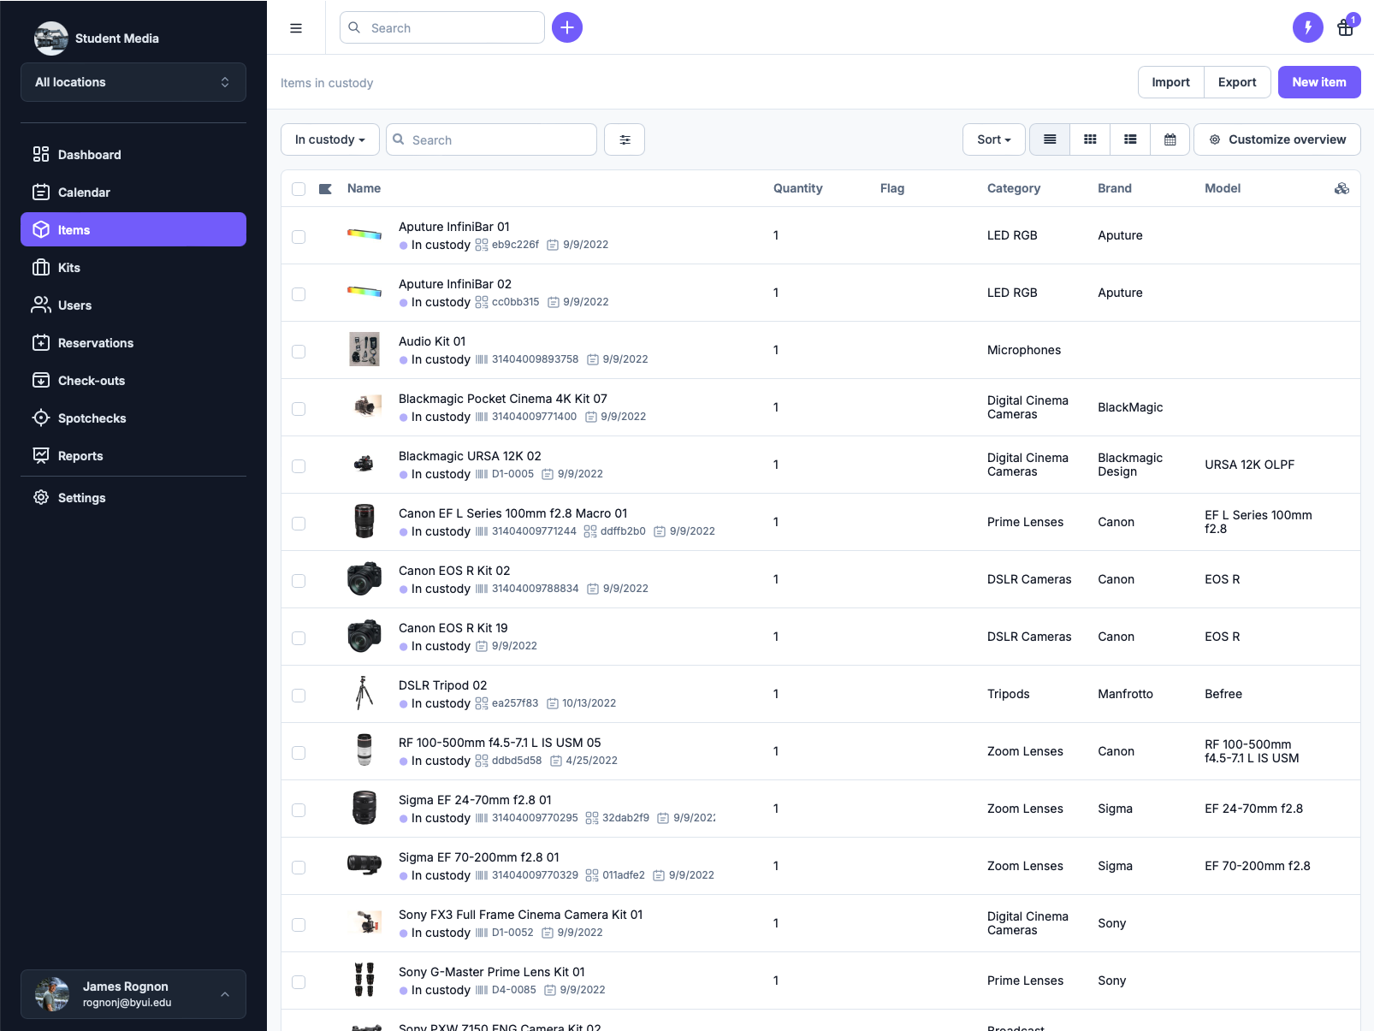Toggle the hamburger sidebar menu
Image resolution: width=1374 pixels, height=1031 pixels.
296,28
